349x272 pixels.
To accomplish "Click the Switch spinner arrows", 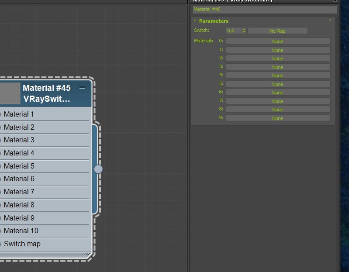I will tap(244, 31).
